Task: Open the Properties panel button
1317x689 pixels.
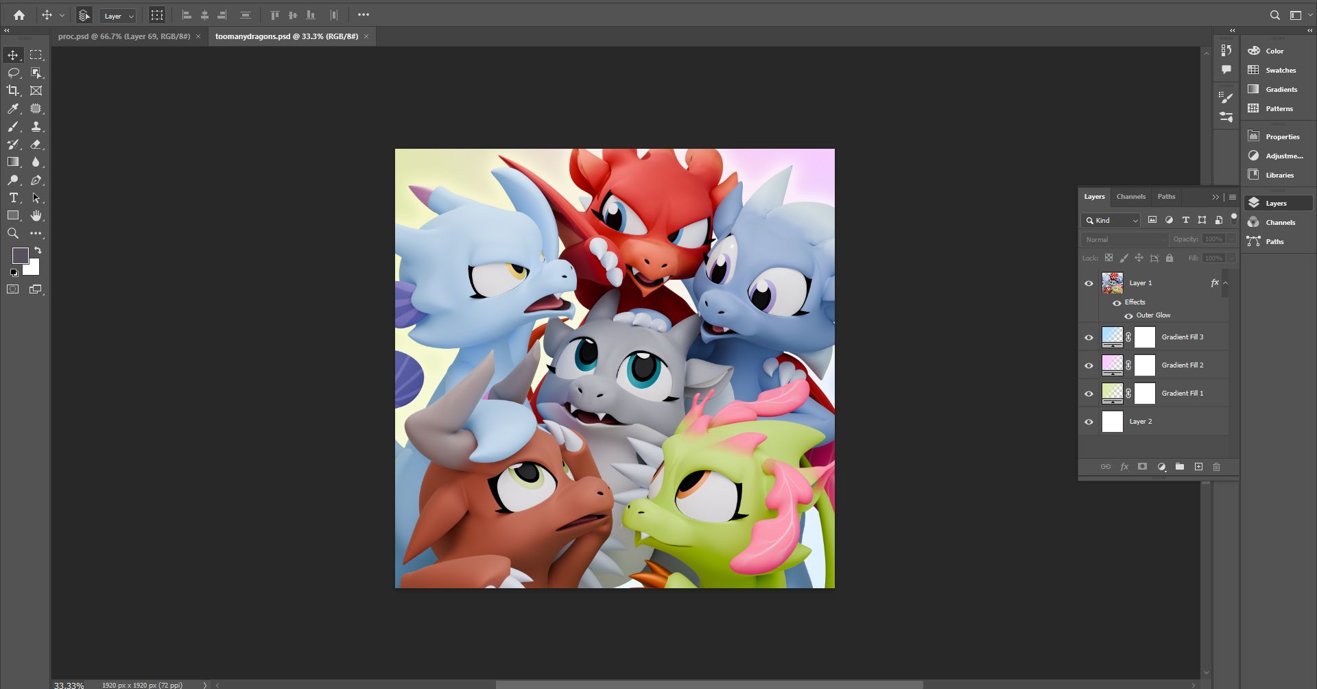Action: pos(1278,136)
